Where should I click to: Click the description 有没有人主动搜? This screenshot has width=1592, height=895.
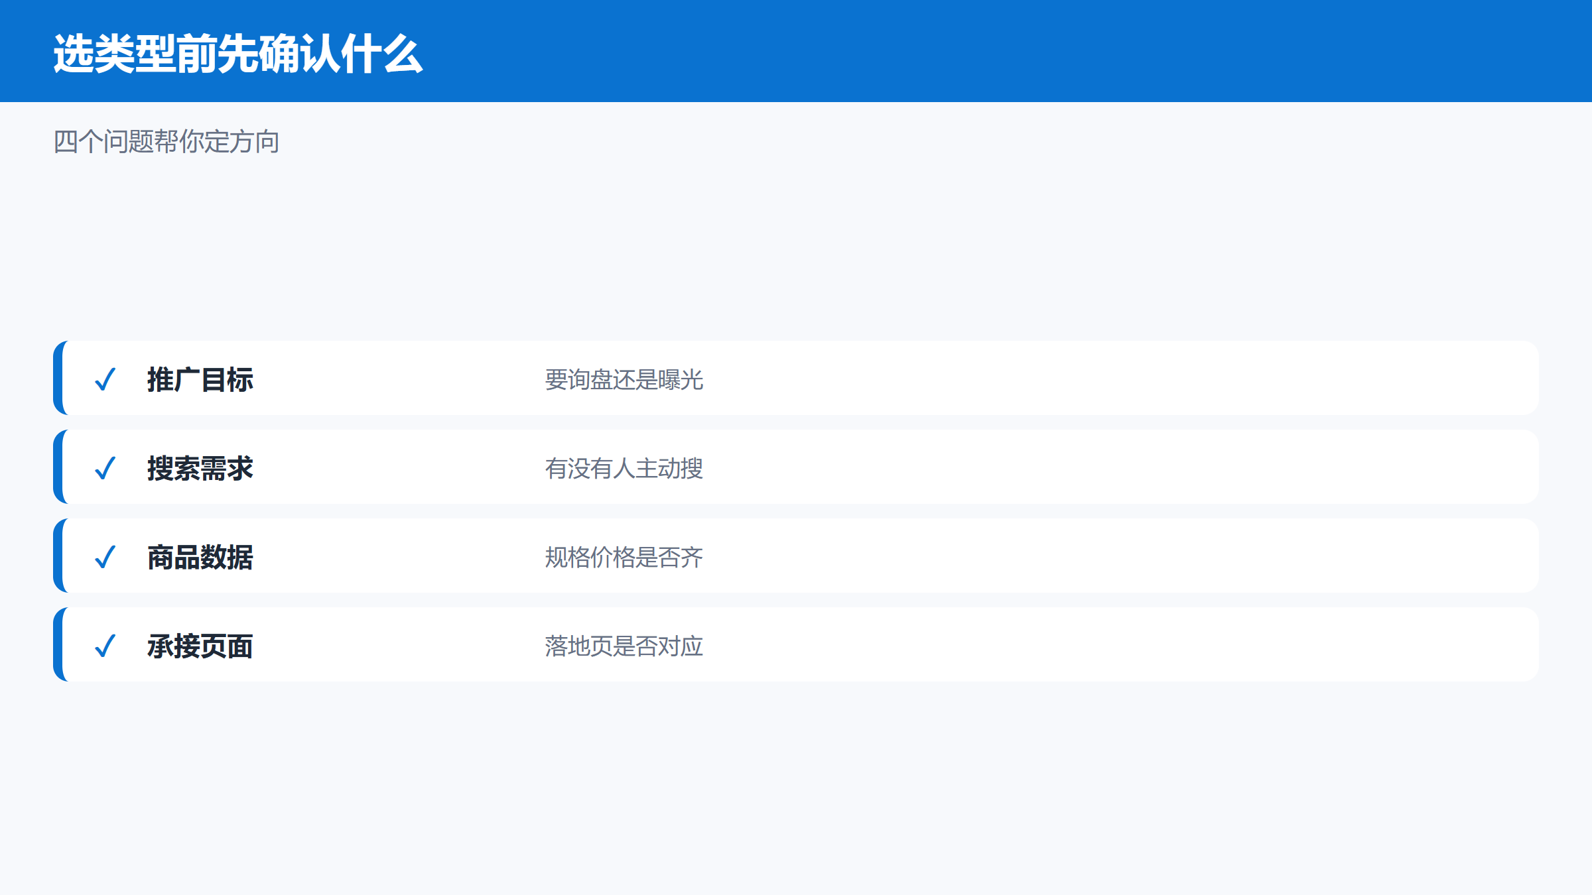coord(624,469)
